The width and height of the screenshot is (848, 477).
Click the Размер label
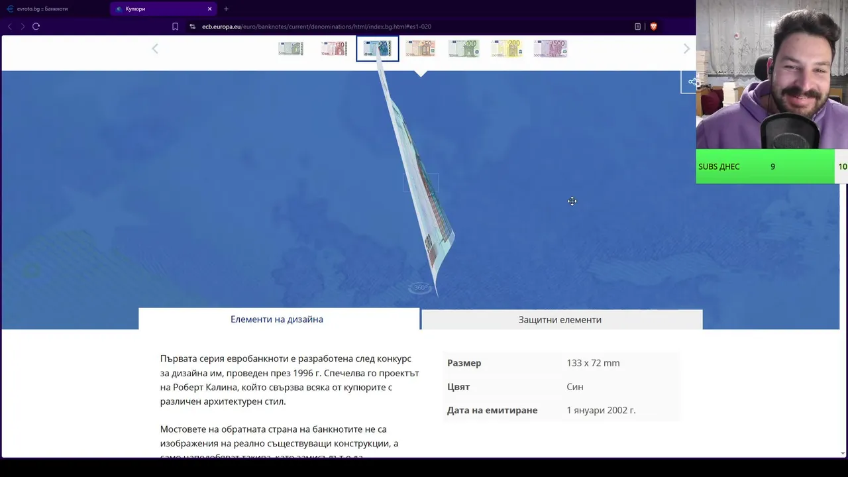[464, 363]
